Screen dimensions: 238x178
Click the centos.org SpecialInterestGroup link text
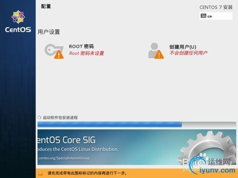click(64, 158)
